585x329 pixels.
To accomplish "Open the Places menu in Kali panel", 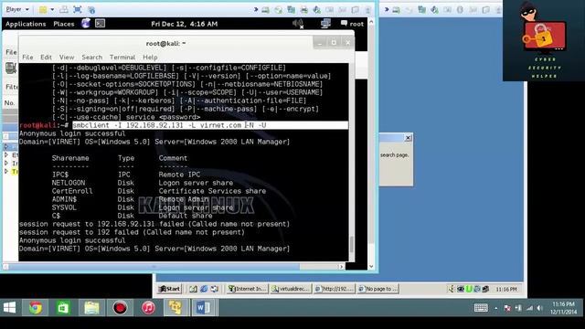I will pyautogui.click(x=64, y=24).
